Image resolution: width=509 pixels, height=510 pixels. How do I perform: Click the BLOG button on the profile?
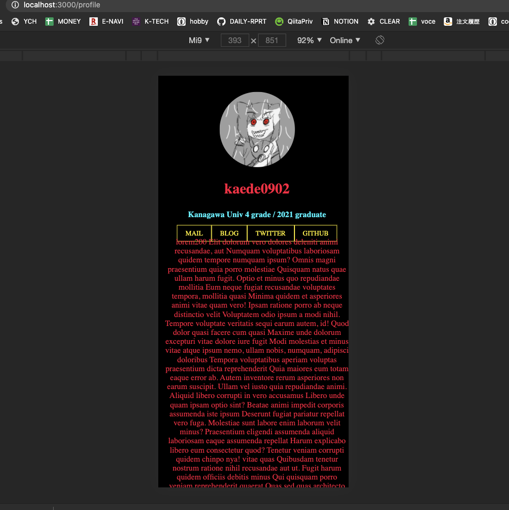click(229, 233)
